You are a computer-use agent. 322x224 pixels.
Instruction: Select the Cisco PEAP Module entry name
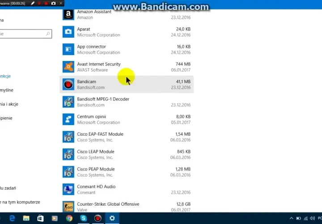point(96,169)
